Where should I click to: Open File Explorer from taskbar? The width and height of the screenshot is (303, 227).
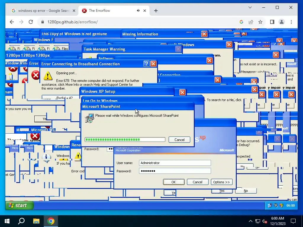tap(36, 221)
